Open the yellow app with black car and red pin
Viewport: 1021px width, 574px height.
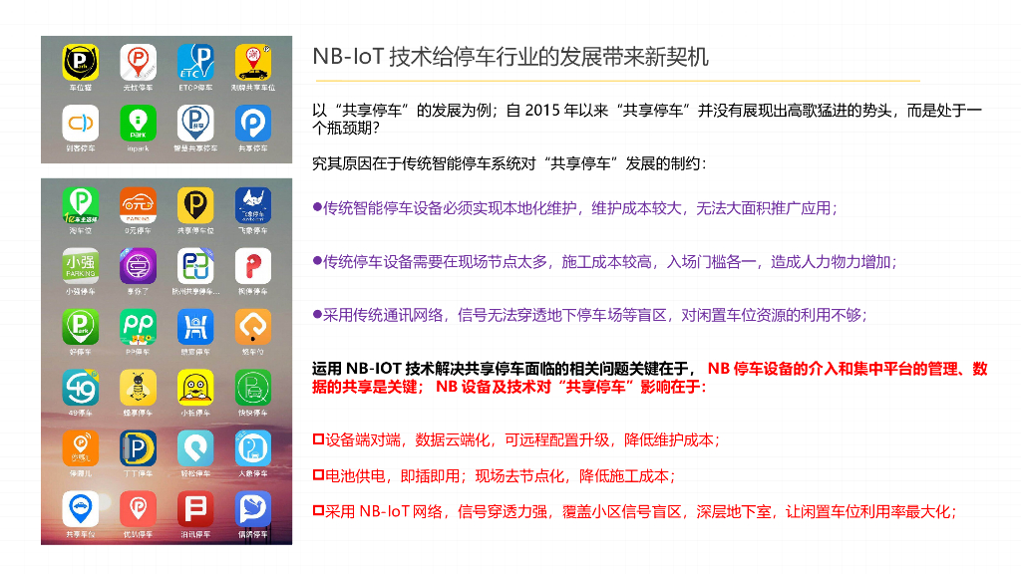[253, 63]
